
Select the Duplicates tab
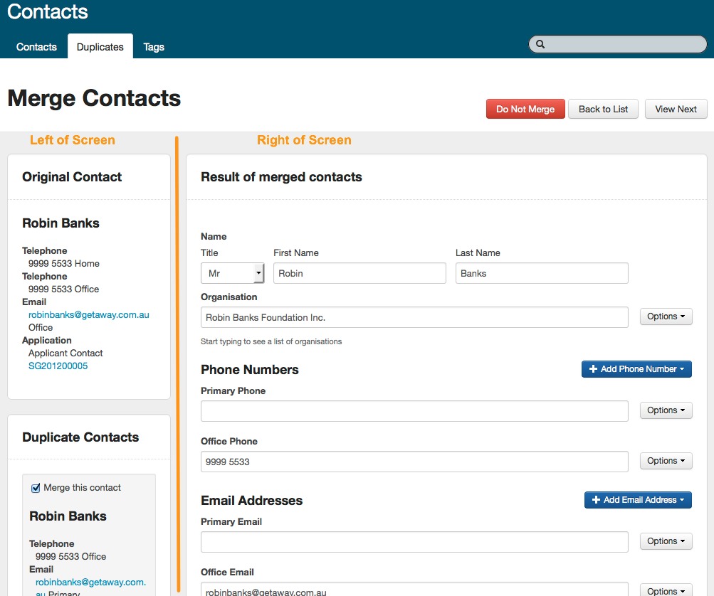tap(100, 47)
